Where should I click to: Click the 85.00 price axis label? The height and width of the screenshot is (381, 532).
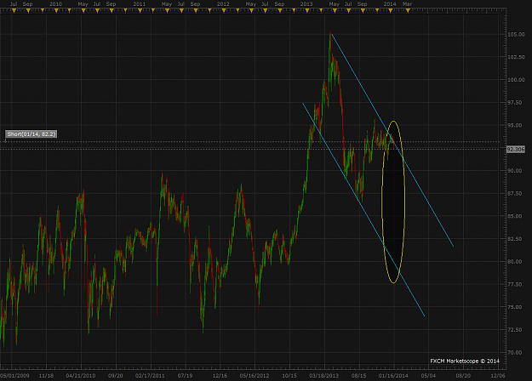pos(515,216)
